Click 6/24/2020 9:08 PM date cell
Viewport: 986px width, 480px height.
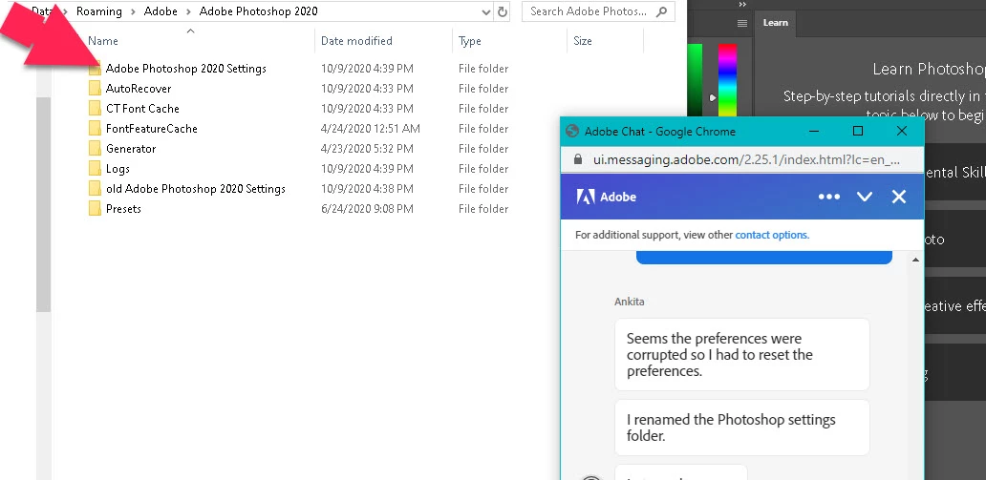[x=367, y=209]
